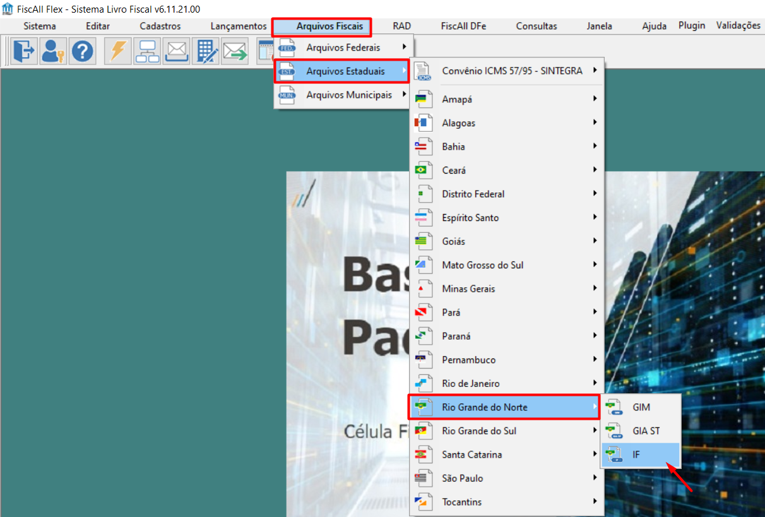Expand Arquivos Municipais submenu arrow
This screenshot has height=517, width=765.
404,95
